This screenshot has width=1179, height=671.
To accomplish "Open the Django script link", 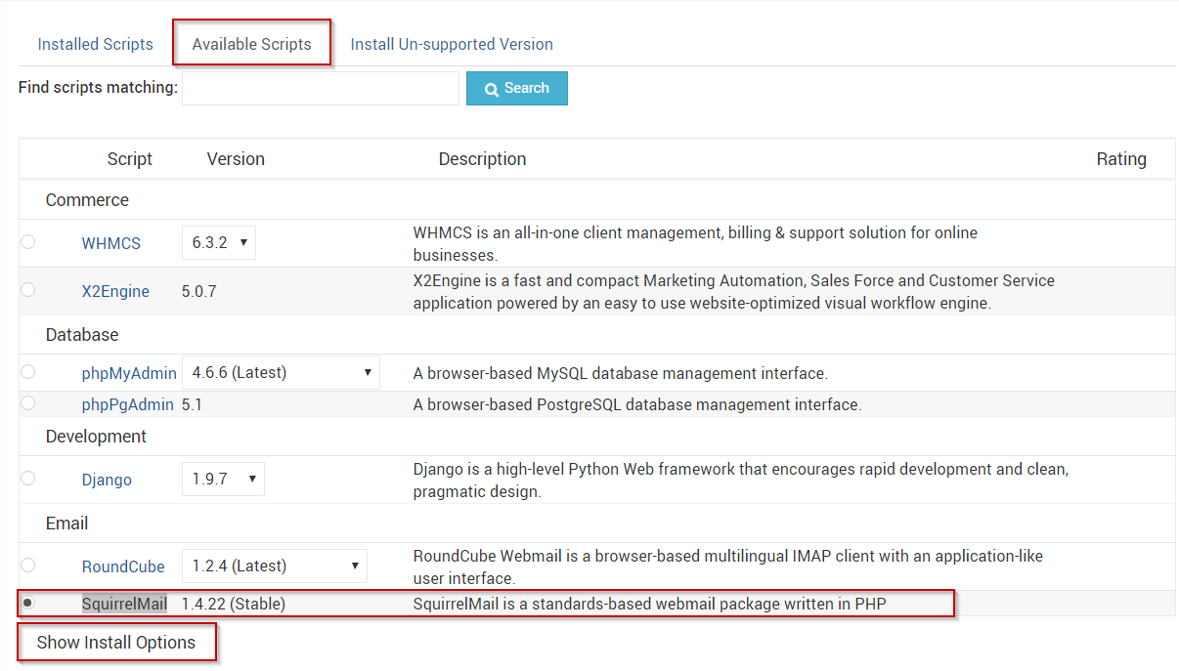I will tap(107, 480).
